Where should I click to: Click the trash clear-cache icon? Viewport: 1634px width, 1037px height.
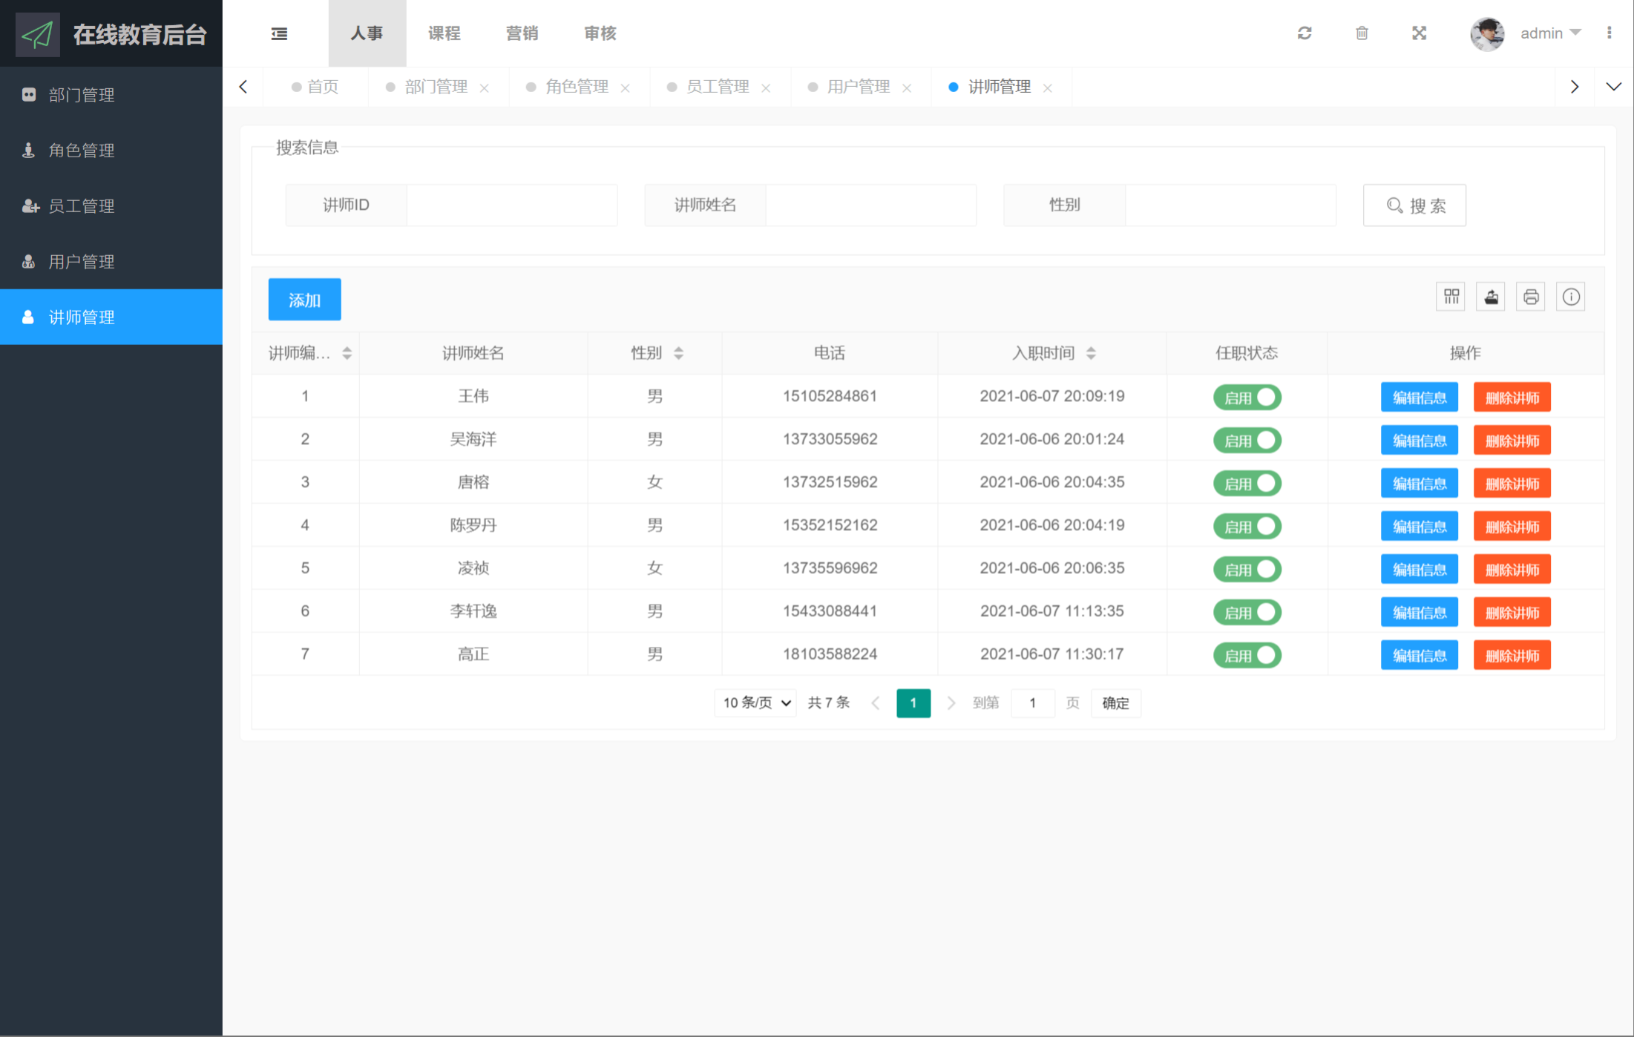pyautogui.click(x=1362, y=33)
